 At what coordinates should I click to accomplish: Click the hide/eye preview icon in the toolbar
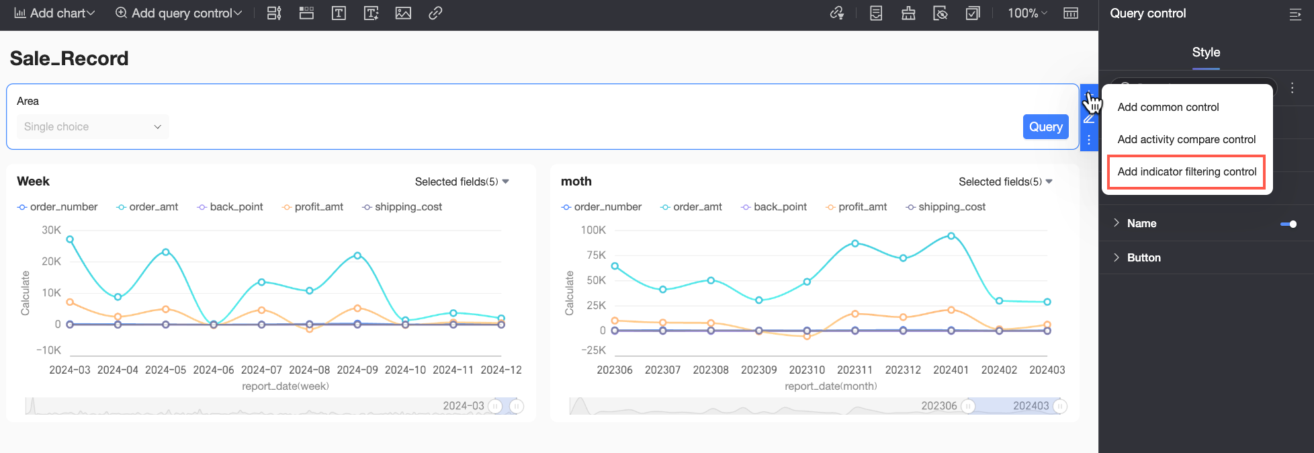coord(940,13)
